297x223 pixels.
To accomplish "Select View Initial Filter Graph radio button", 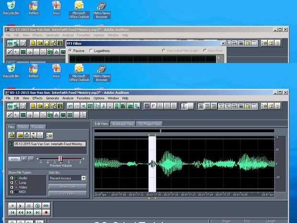I will coord(164,51).
